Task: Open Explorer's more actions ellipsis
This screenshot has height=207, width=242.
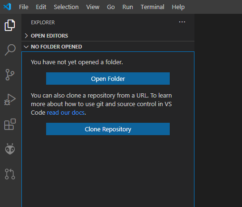Action: [x=182, y=22]
